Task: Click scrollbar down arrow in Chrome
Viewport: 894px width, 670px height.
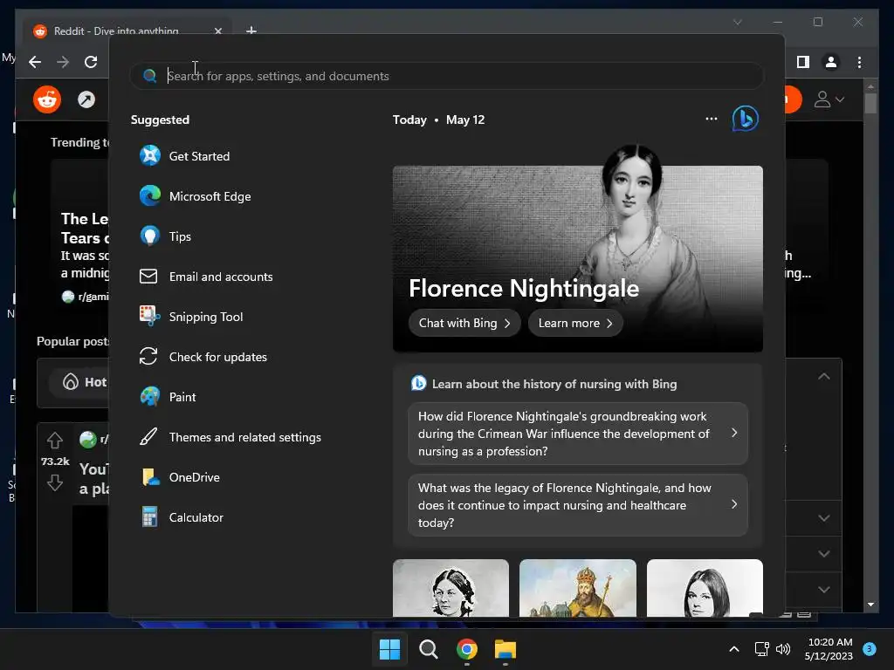Action: 870,605
